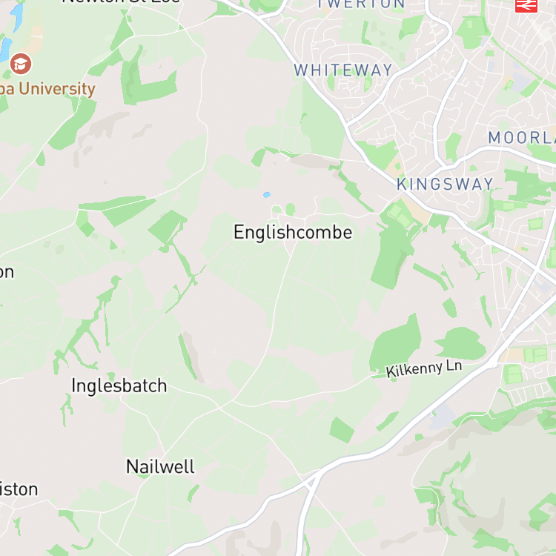Select the Englishcombe village label
Image resolution: width=556 pixels, height=556 pixels.
pyautogui.click(x=293, y=232)
